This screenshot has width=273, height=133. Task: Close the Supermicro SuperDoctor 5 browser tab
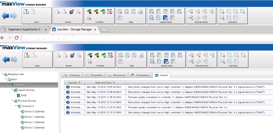click(46, 30)
